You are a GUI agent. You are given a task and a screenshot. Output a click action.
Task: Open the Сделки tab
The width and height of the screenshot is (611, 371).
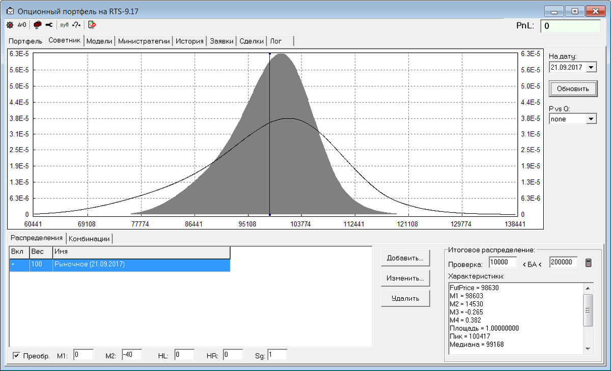252,41
